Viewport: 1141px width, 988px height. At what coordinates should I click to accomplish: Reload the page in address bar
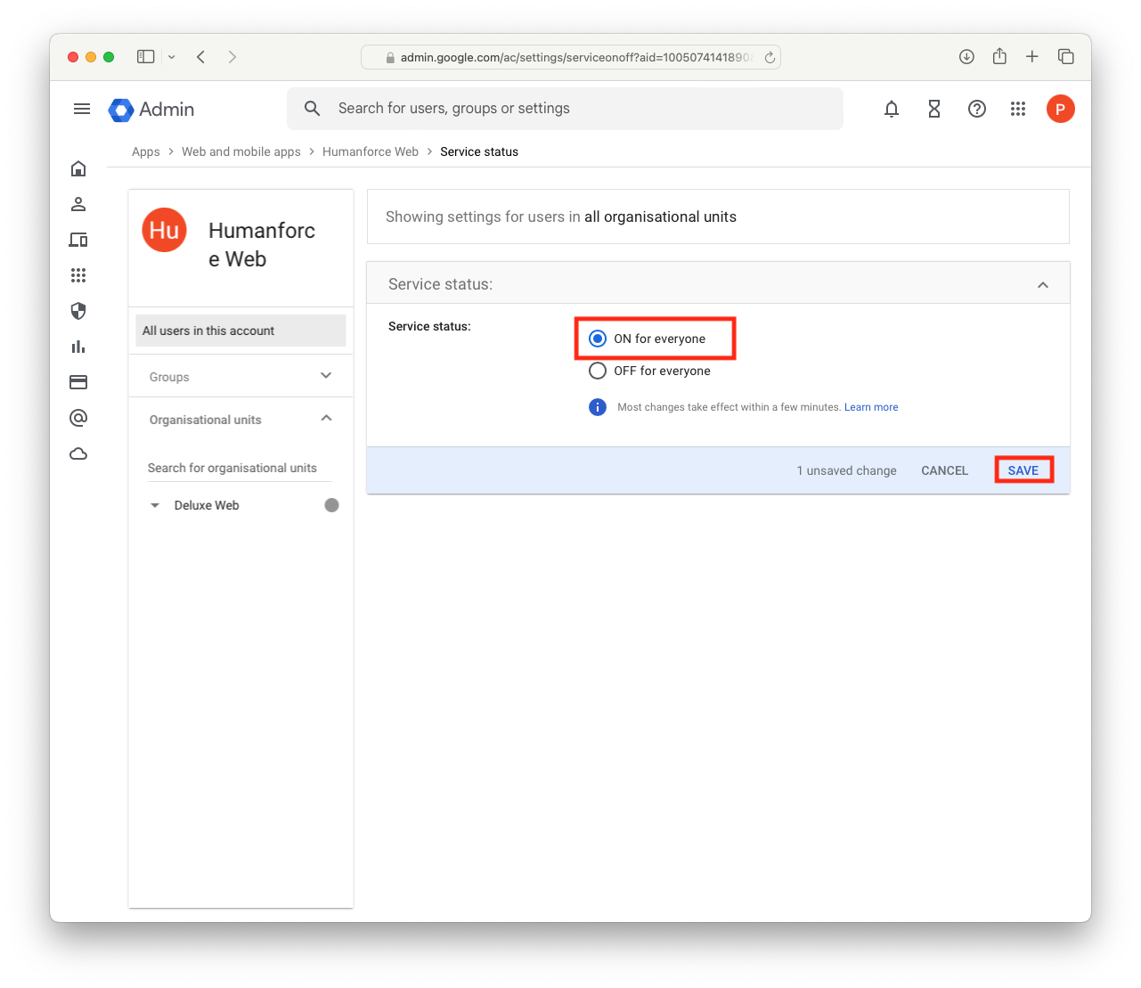pos(770,57)
